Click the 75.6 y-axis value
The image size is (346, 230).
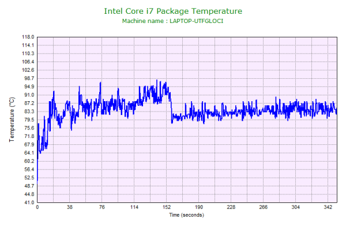coord(29,128)
